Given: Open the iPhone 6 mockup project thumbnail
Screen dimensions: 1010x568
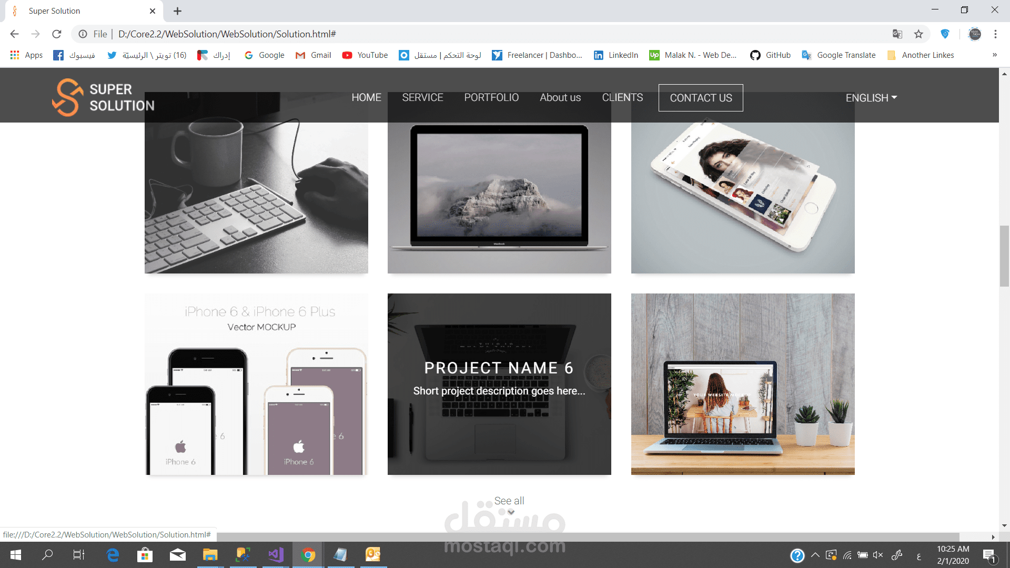Looking at the screenshot, I should (256, 384).
